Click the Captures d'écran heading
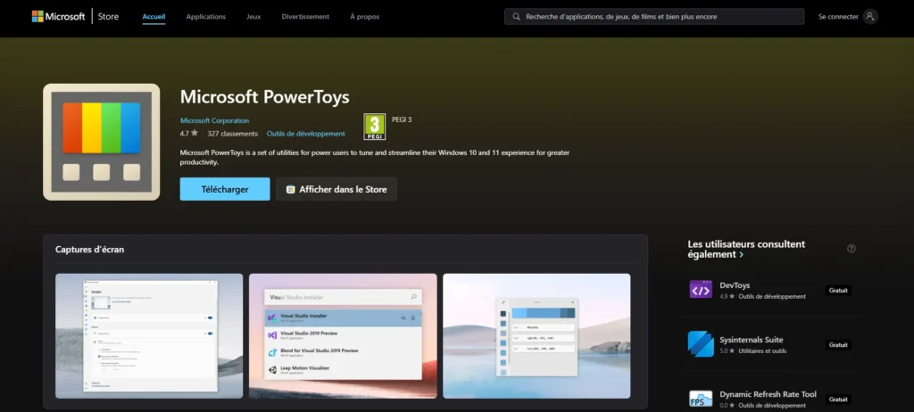The height and width of the screenshot is (412, 914). click(x=90, y=250)
